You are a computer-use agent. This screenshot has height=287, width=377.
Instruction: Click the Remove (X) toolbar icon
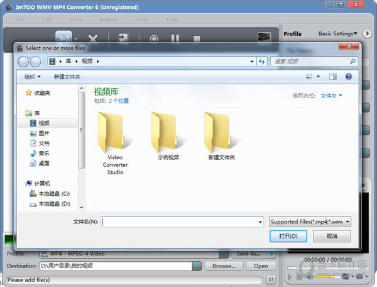(x=93, y=38)
